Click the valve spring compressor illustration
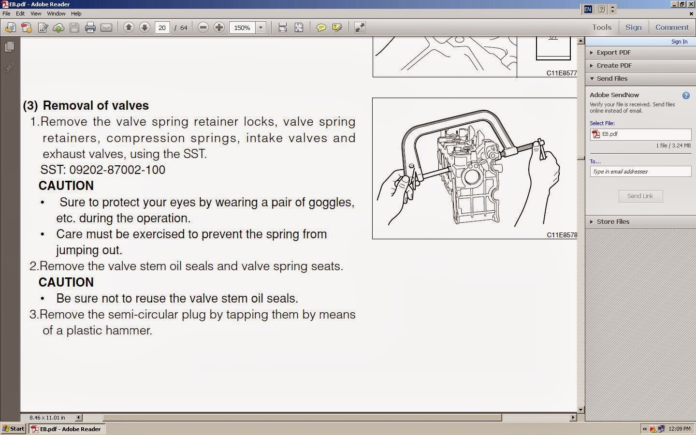Viewport: 696px width, 435px height. click(x=475, y=168)
